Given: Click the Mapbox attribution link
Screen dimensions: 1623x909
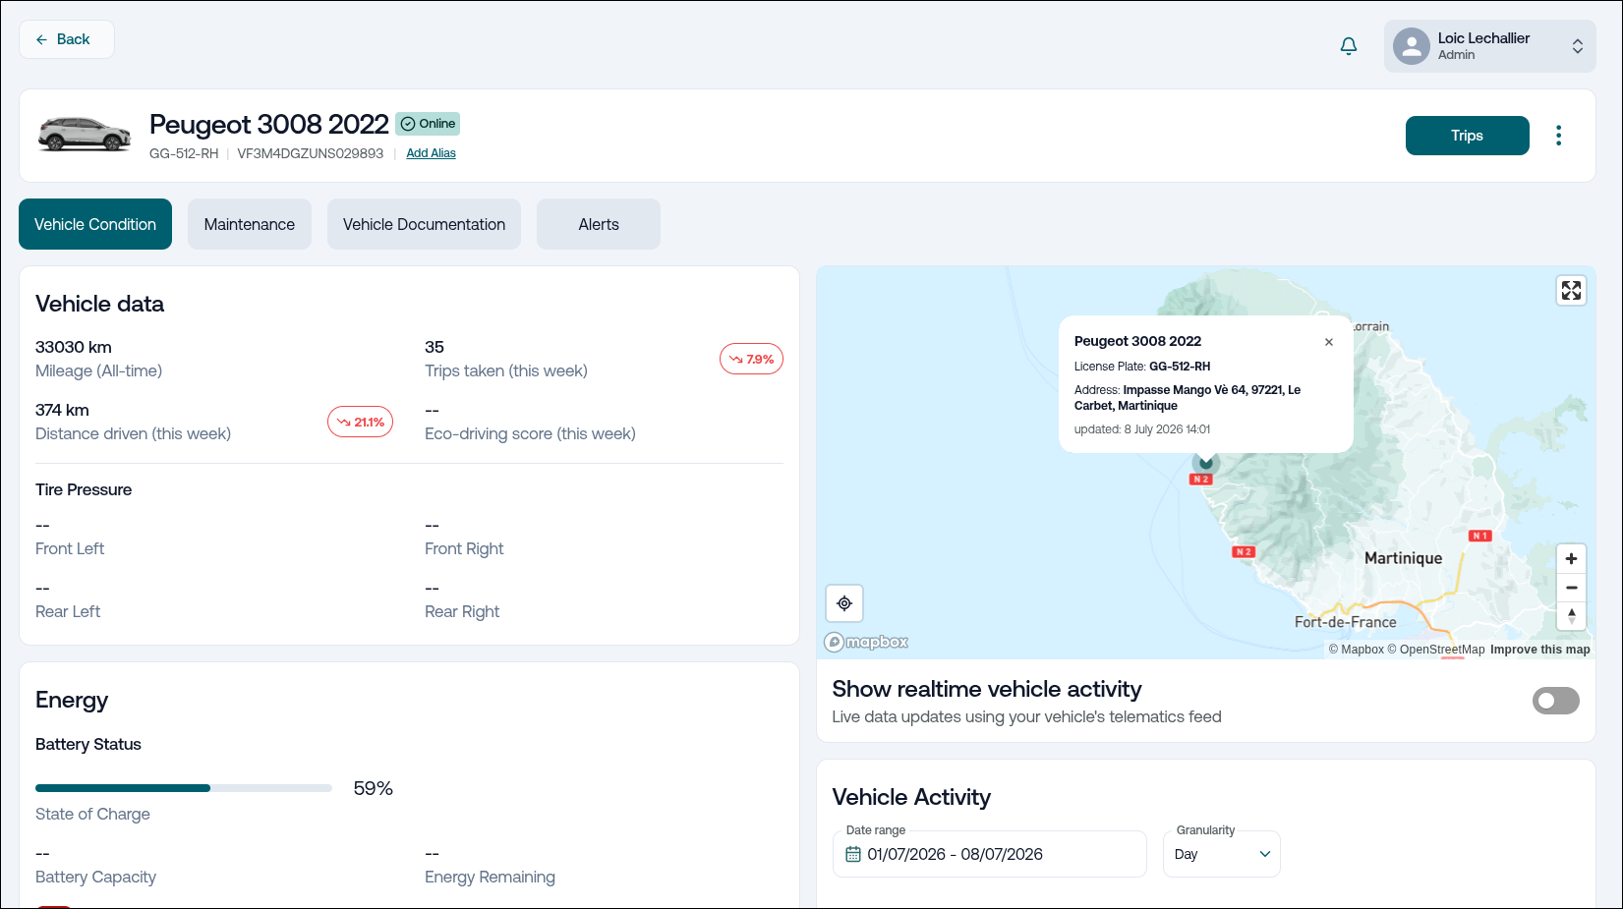Looking at the screenshot, I should click(x=1356, y=650).
